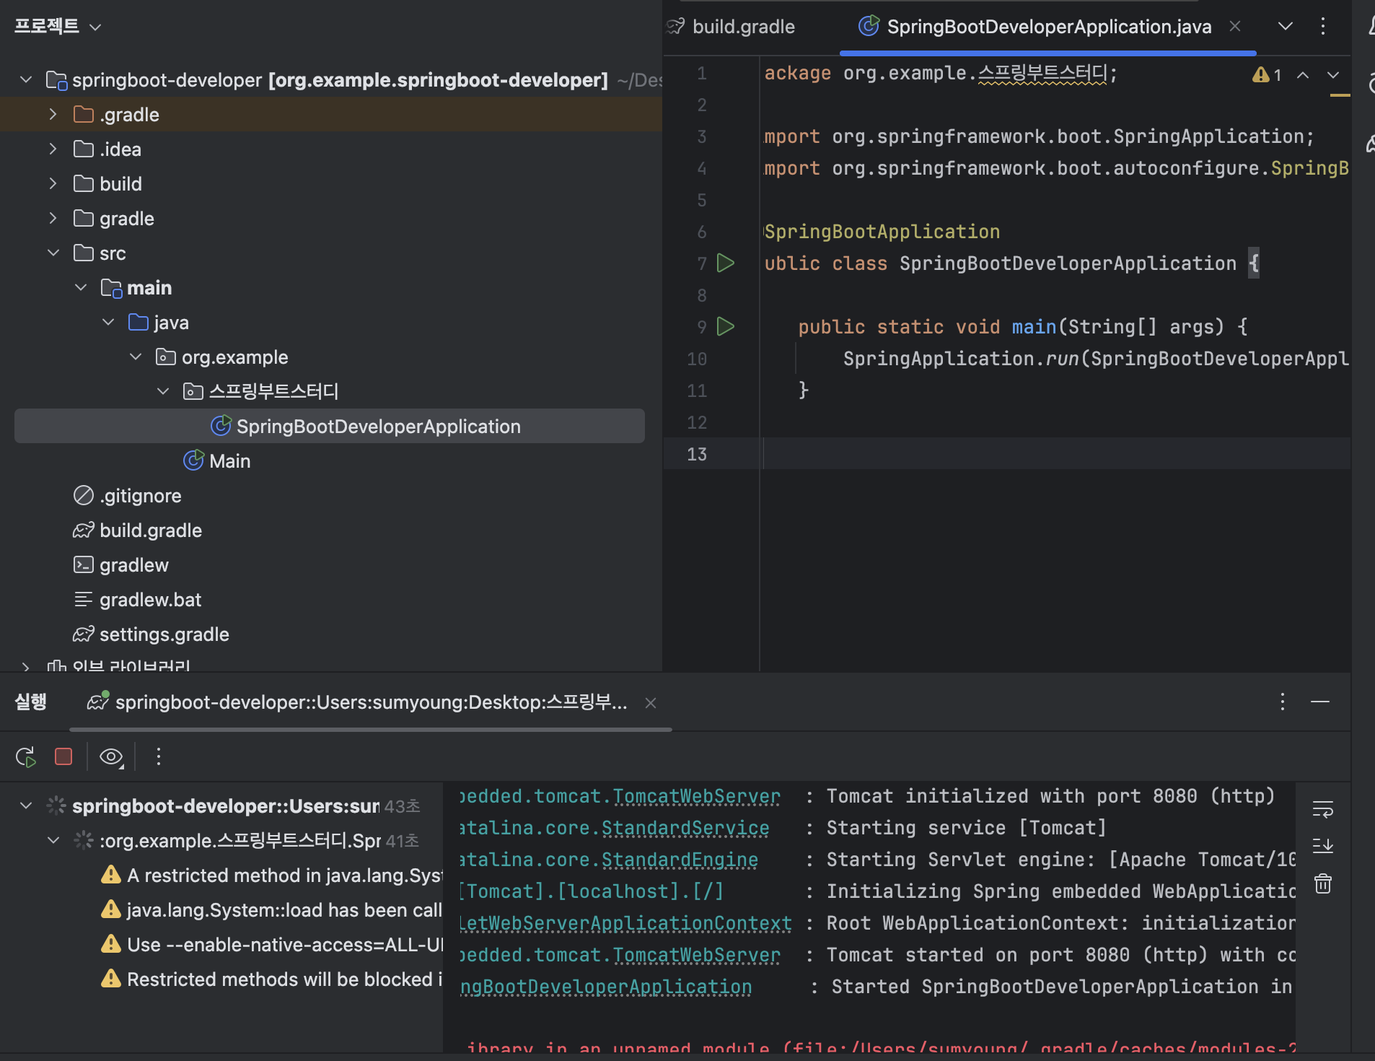Toggle scroll to end of console
This screenshot has width=1375, height=1061.
[1322, 845]
